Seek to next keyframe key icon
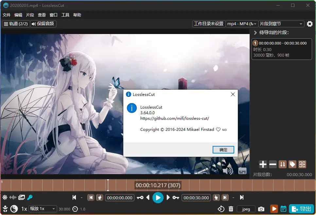Viewport: 316px width, 215px height. (x=176, y=197)
